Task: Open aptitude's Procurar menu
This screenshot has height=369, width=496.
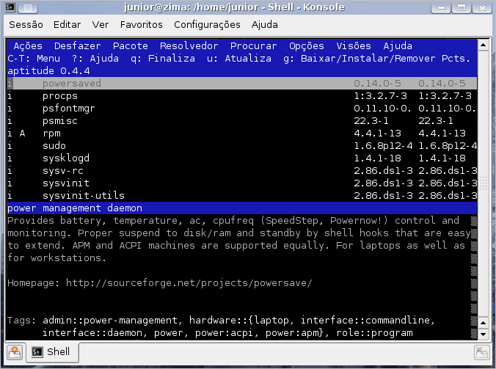Action: 253,46
